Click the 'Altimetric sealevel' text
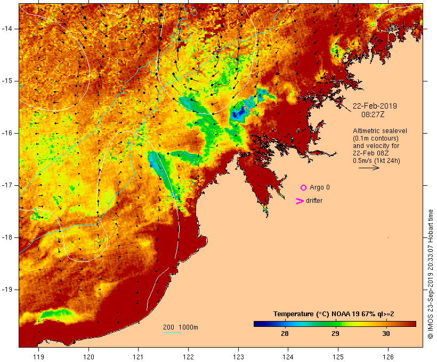The height and width of the screenshot is (362, 437). (x=380, y=131)
